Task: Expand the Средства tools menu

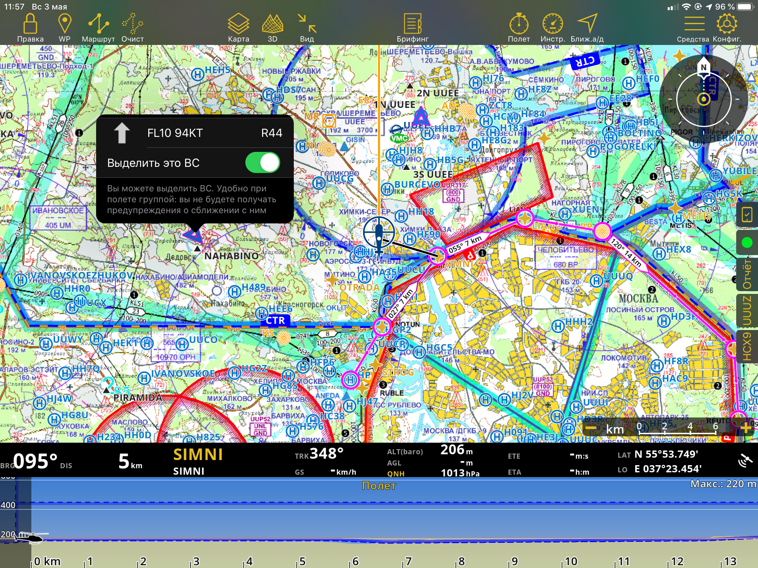Action: pos(694,24)
